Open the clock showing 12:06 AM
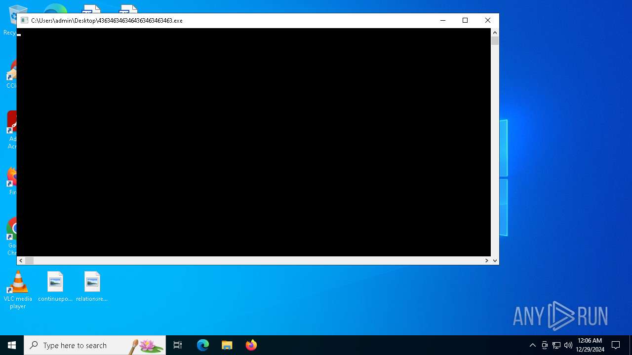 click(590, 345)
